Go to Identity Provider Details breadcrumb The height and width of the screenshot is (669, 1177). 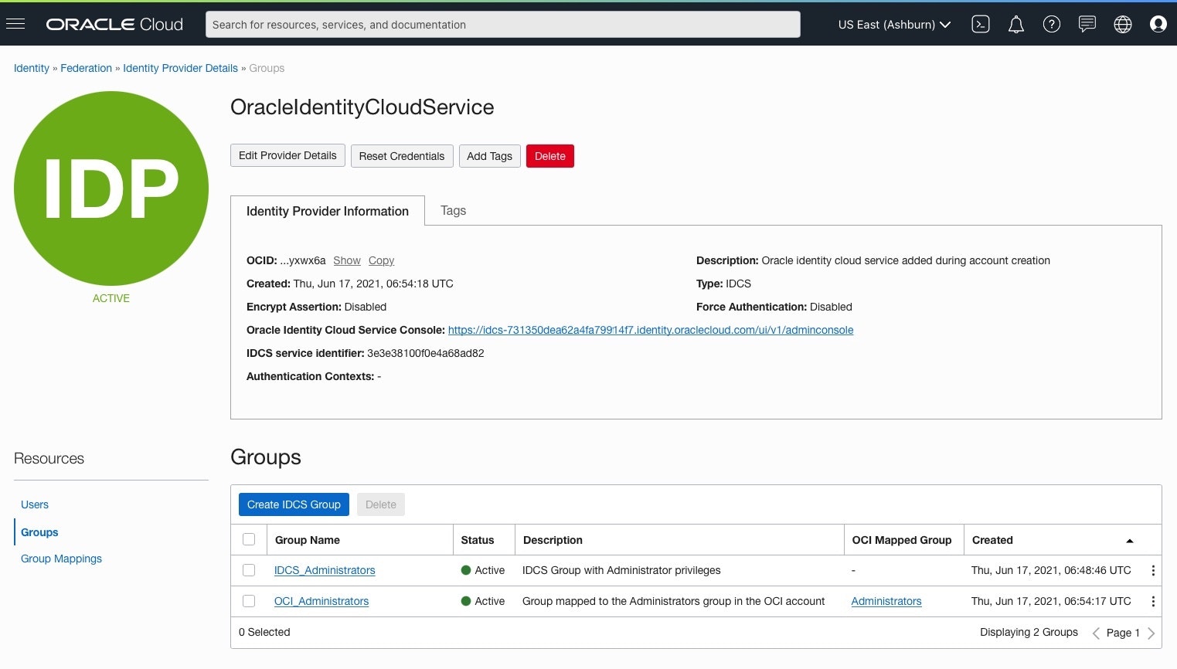[x=180, y=68]
